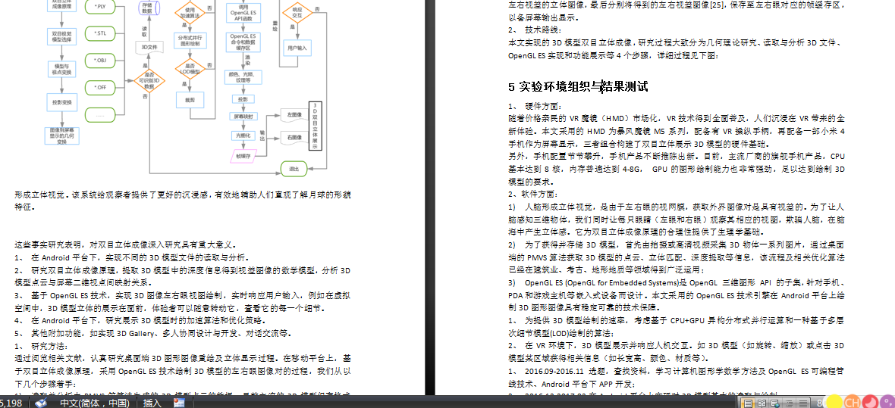Screen dimensions: 895x408
Task: Open language setting 中文(简体，中国)
Action: point(96,403)
